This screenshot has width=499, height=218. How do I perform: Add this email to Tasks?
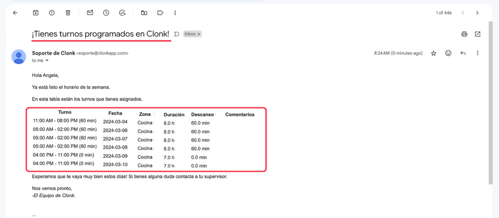[x=122, y=13]
